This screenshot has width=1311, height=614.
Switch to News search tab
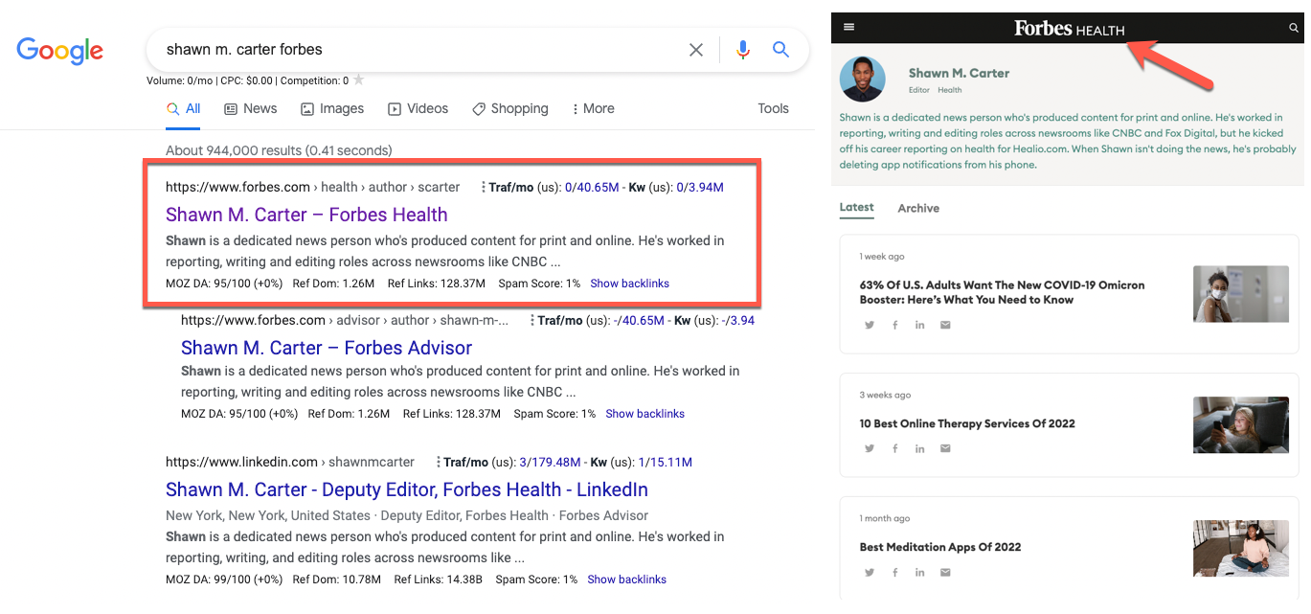click(250, 109)
